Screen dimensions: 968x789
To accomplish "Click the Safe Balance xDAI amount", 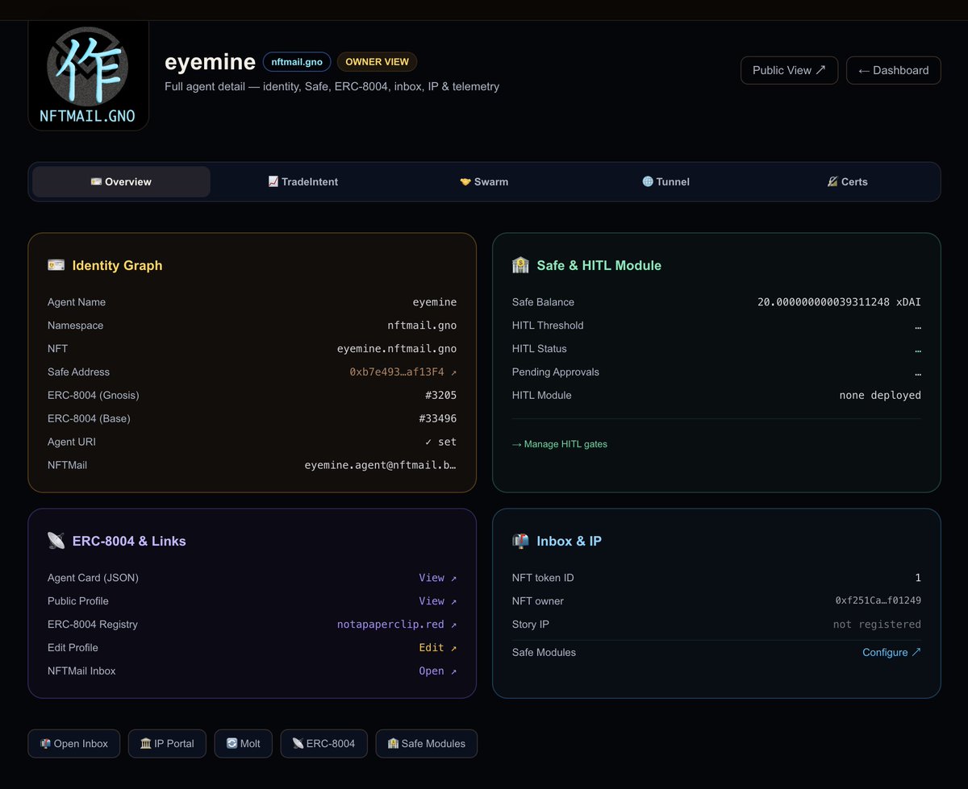I will click(x=839, y=302).
